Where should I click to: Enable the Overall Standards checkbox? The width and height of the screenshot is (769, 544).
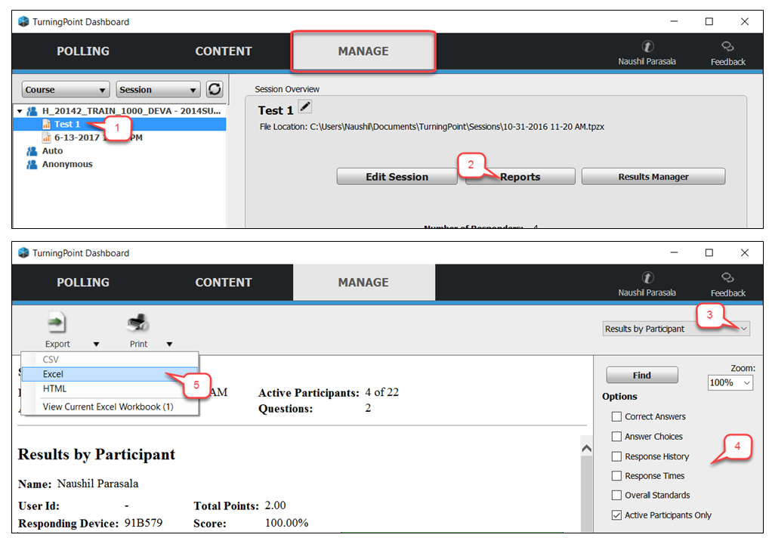click(x=616, y=496)
